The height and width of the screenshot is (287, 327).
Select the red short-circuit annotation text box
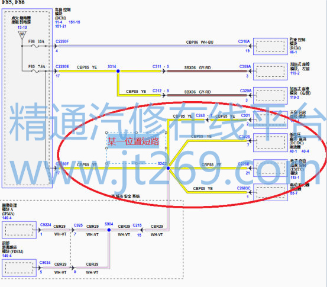(x=133, y=142)
